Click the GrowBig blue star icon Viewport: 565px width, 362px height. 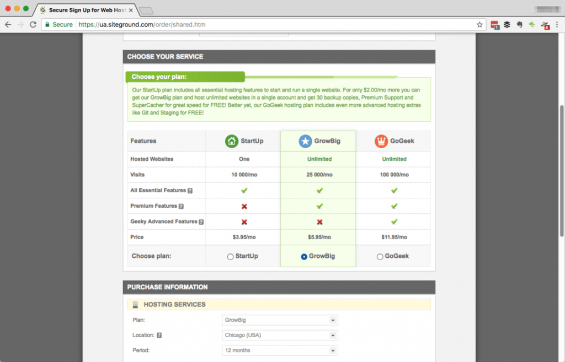click(x=305, y=141)
